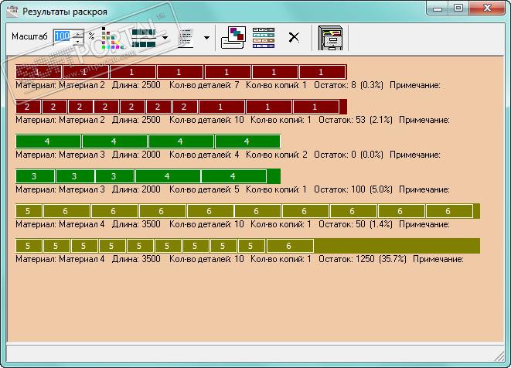The width and height of the screenshot is (511, 368).
Task: Open the color palette settings icon
Action: coord(111,38)
